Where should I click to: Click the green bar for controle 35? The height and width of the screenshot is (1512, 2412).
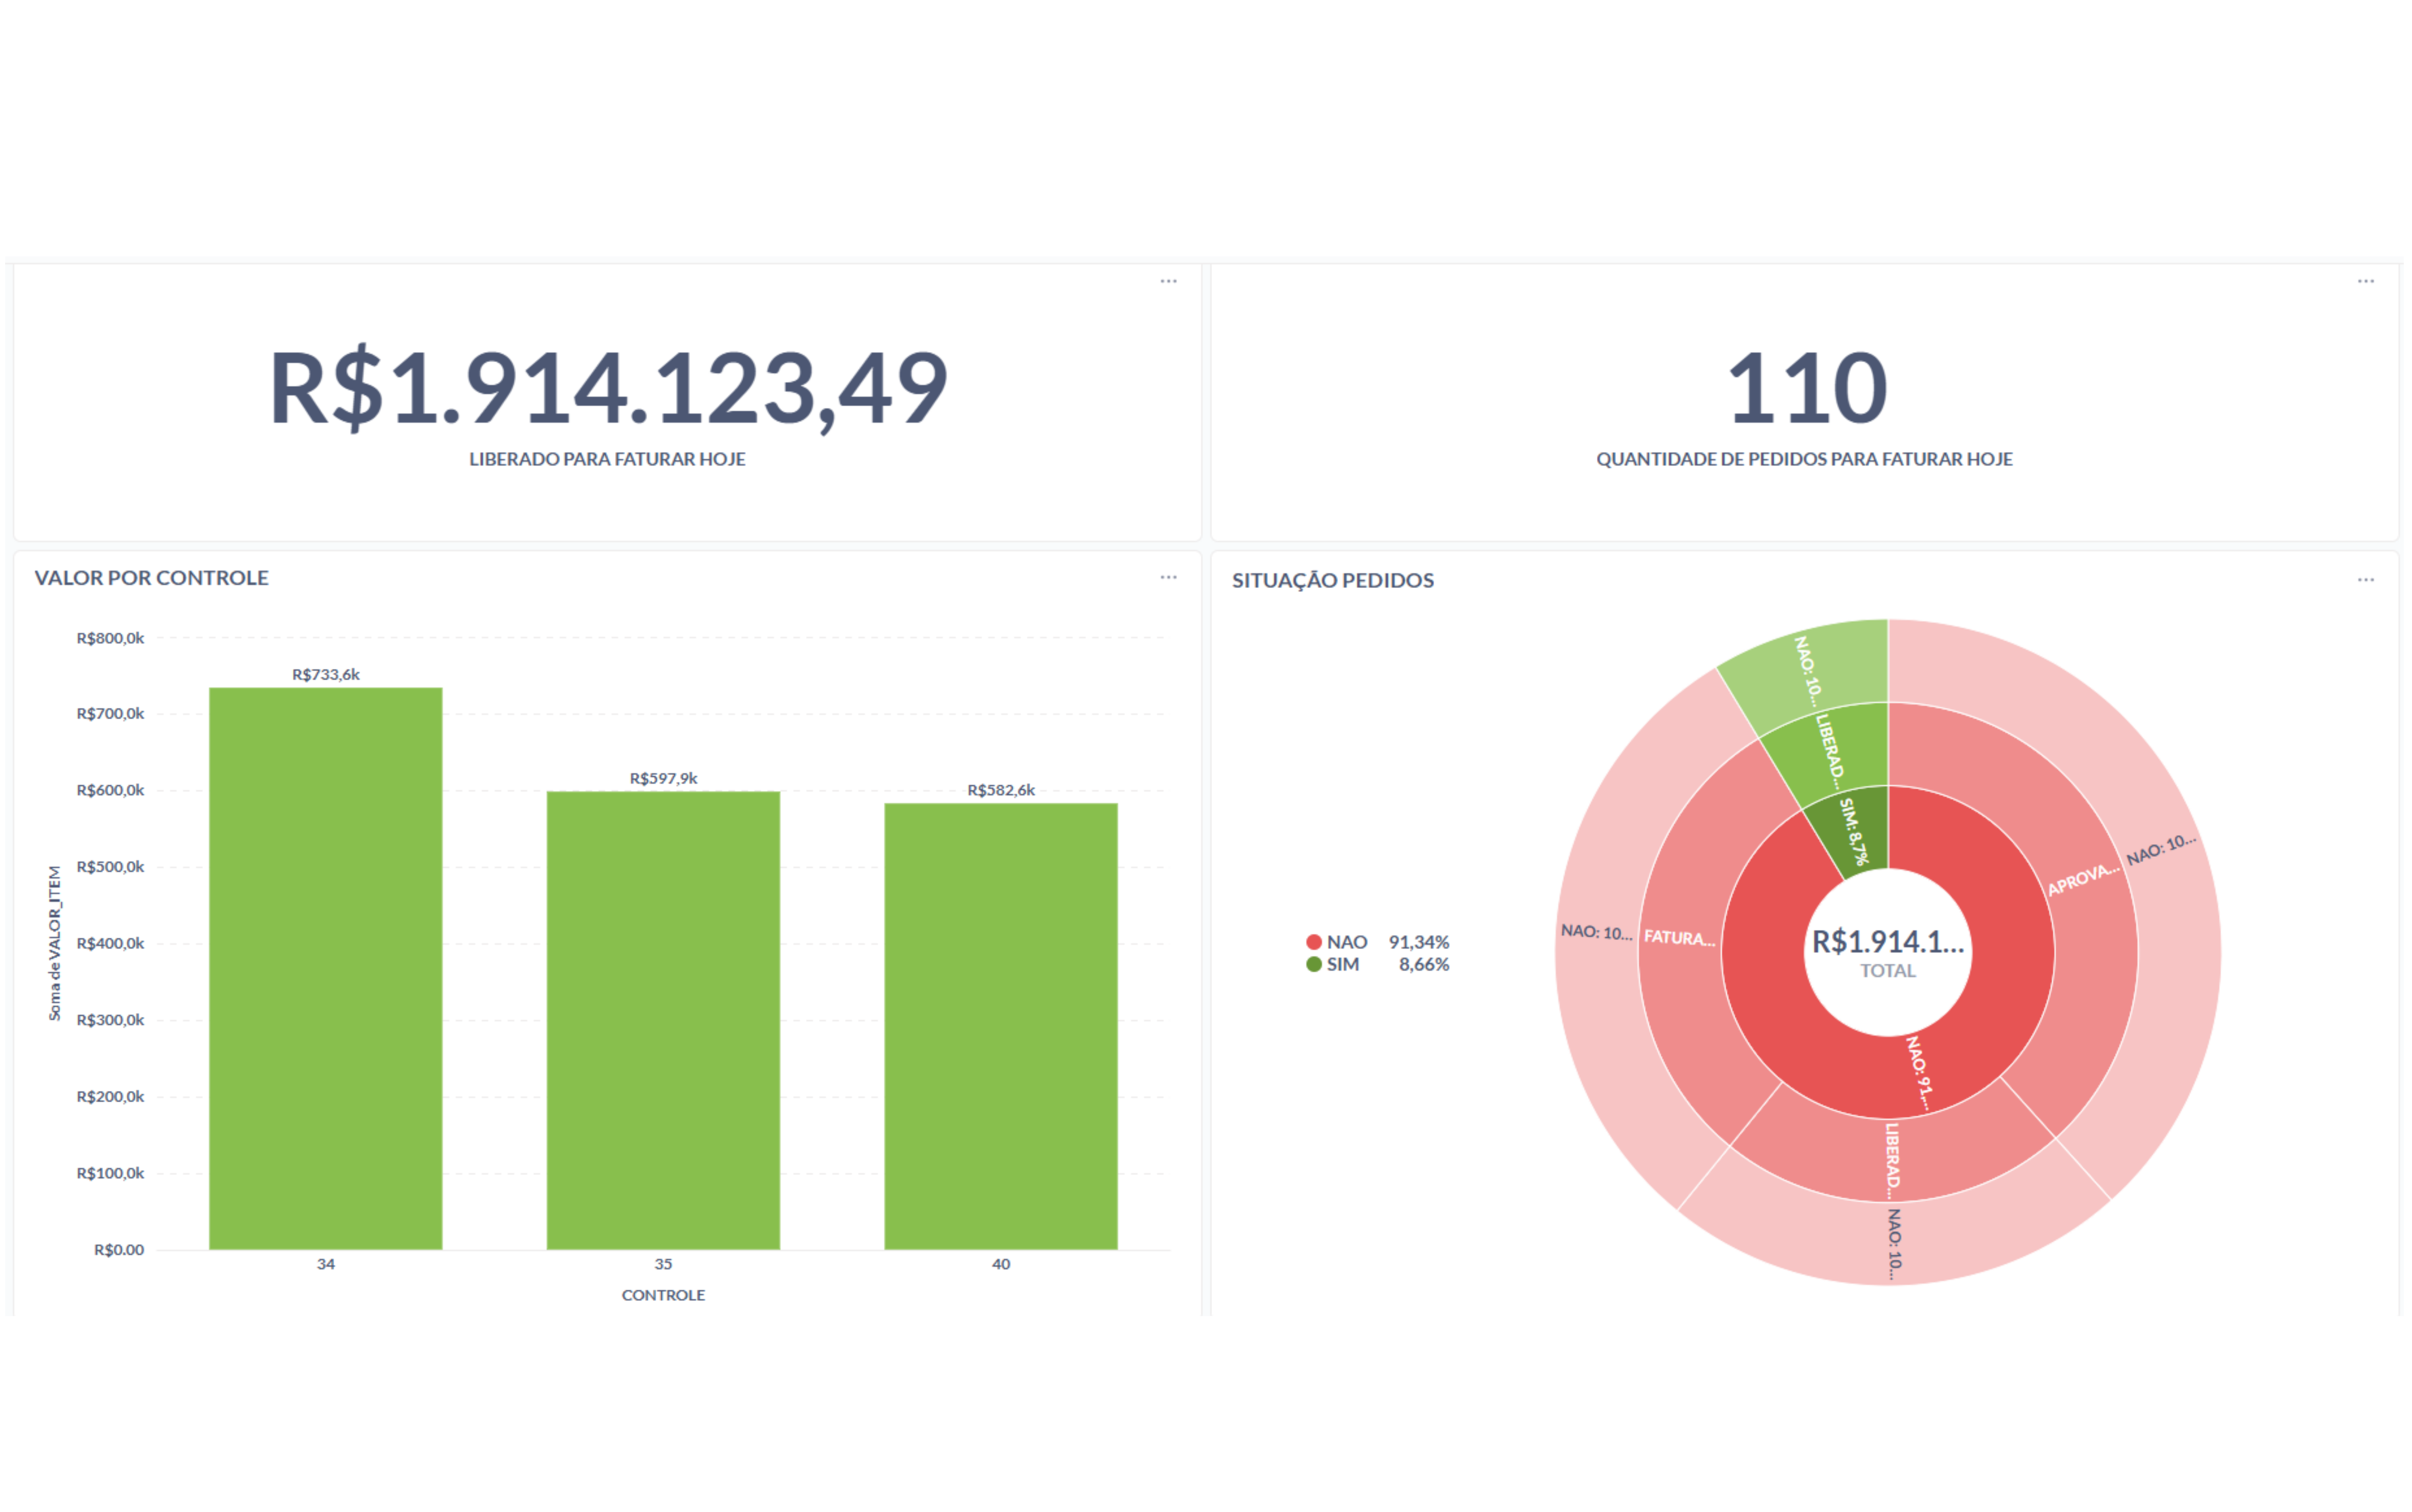[x=663, y=1020]
